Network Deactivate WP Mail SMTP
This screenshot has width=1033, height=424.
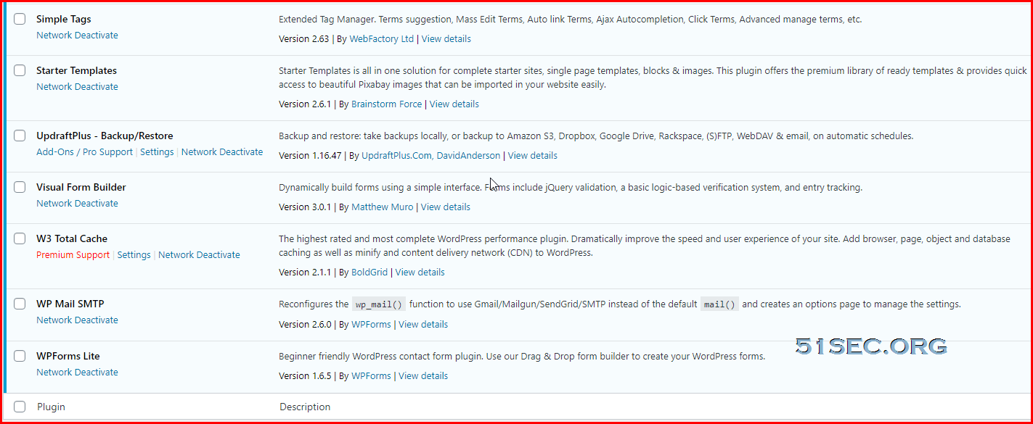pos(77,320)
